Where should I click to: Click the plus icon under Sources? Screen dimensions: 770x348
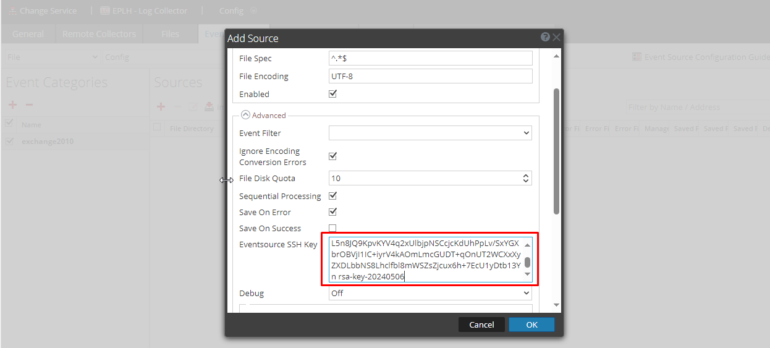coord(161,106)
